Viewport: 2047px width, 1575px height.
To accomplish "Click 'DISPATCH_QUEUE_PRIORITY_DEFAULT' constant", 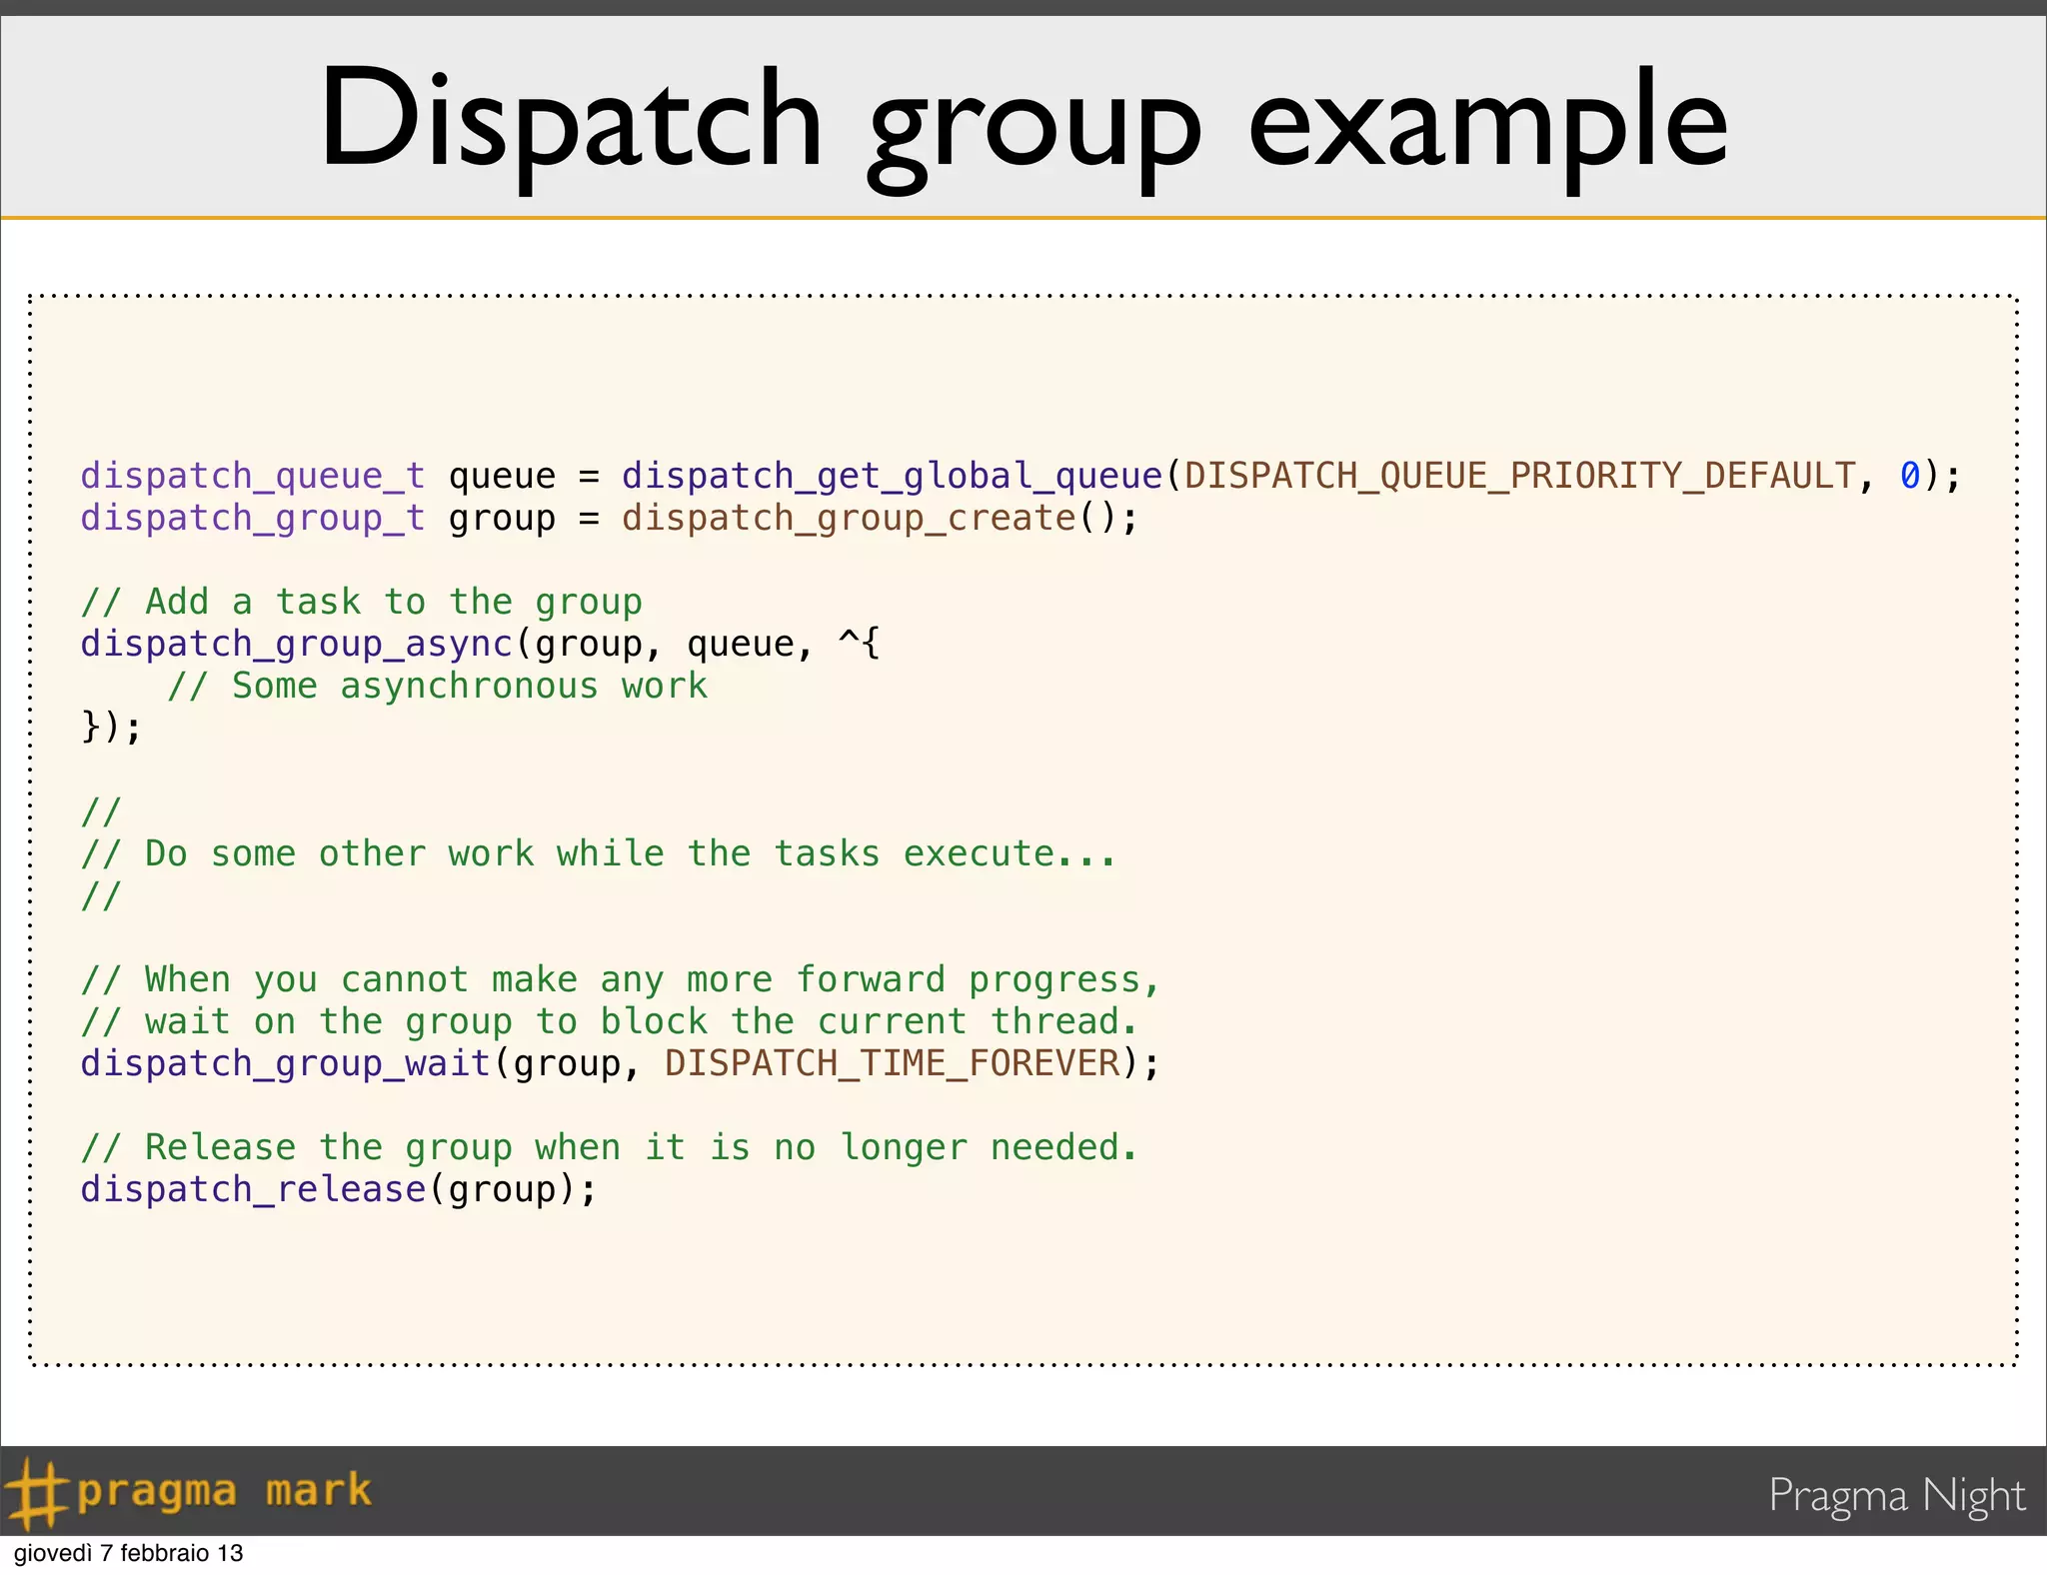I will pyautogui.click(x=1519, y=476).
